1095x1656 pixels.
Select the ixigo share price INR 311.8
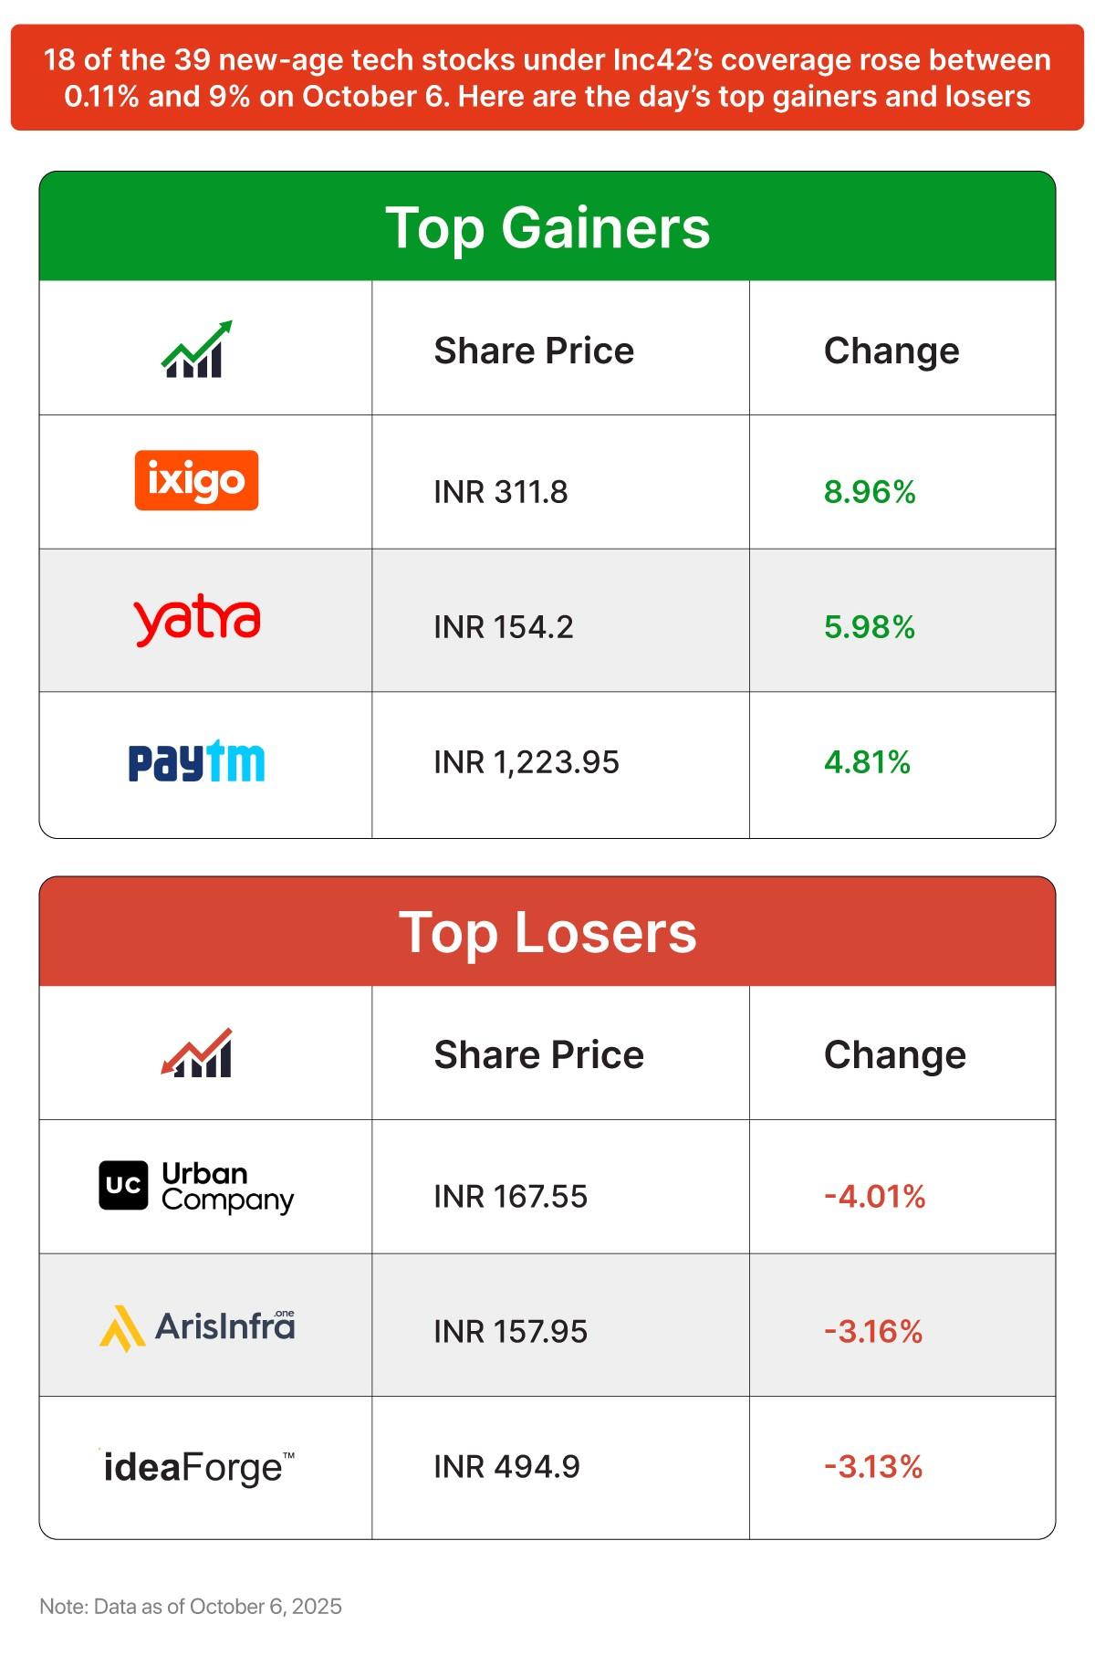pos(500,492)
